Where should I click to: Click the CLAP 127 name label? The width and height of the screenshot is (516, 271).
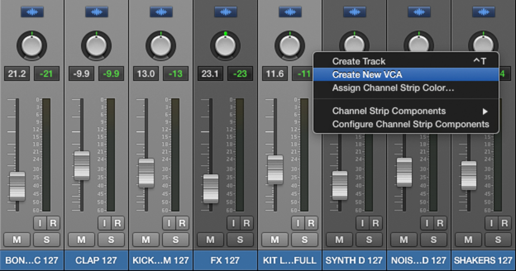pos(96,260)
